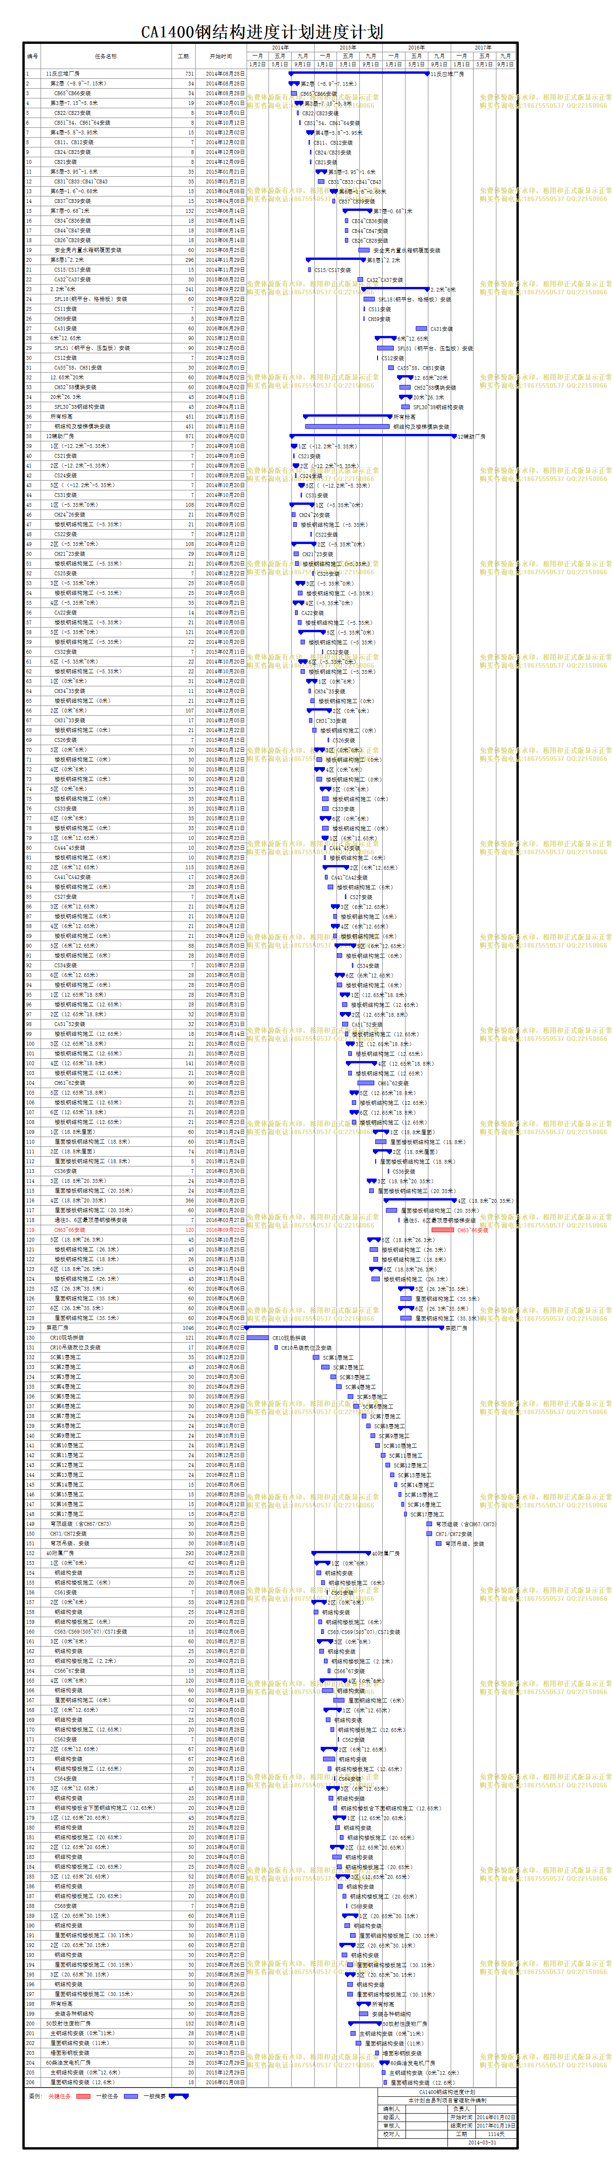Select the 开始时间 column header
Viewport: 612px width, 2171px height.
tap(221, 56)
